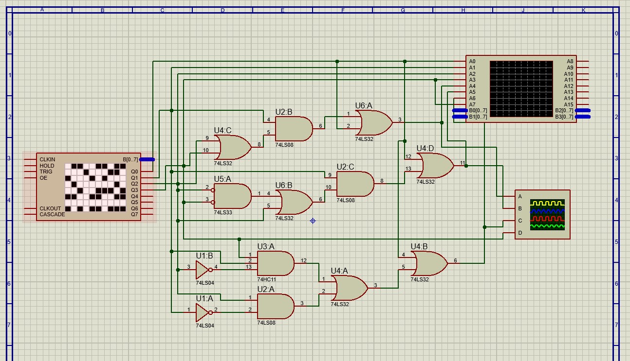Screen dimensions: 630x361
Task: Select the U5:A NOR gate
Action: [233, 196]
